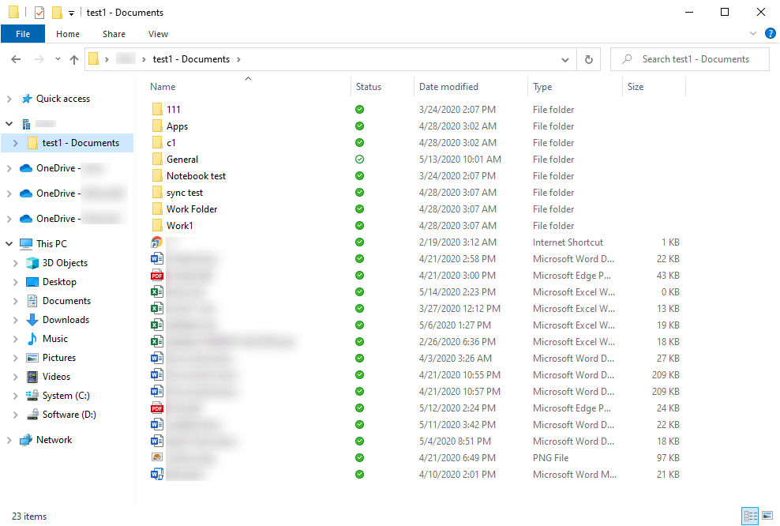
Task: Select Desktop in the navigation pane
Action: [60, 282]
